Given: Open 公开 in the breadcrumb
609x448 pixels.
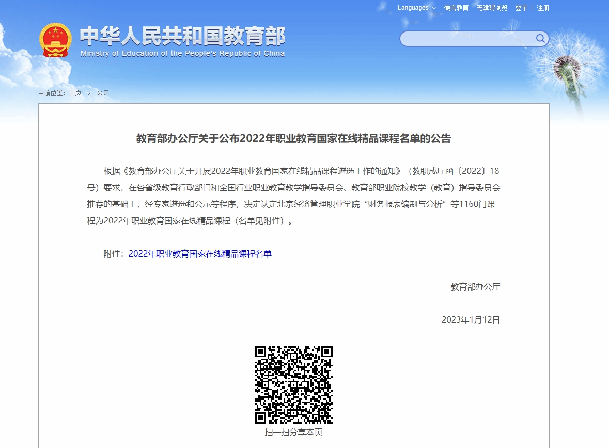Looking at the screenshot, I should point(103,93).
